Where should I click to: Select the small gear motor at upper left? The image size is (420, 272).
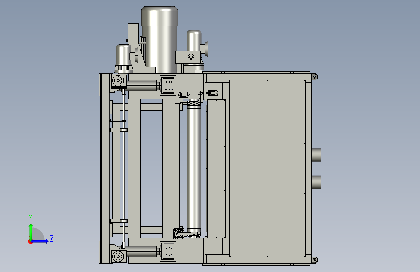coord(124,59)
